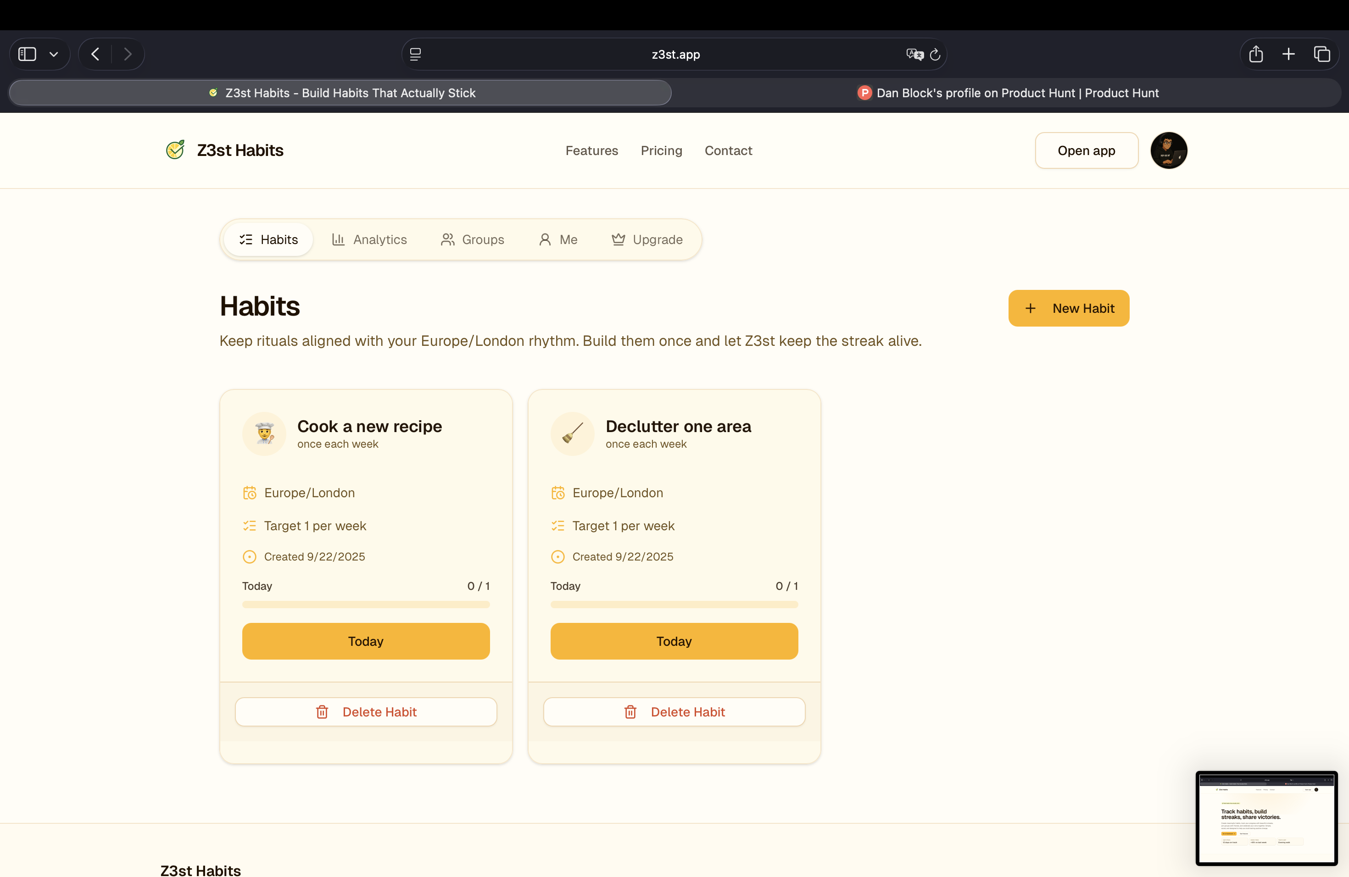The width and height of the screenshot is (1349, 877).
Task: Click Declutter one area title
Action: point(679,426)
